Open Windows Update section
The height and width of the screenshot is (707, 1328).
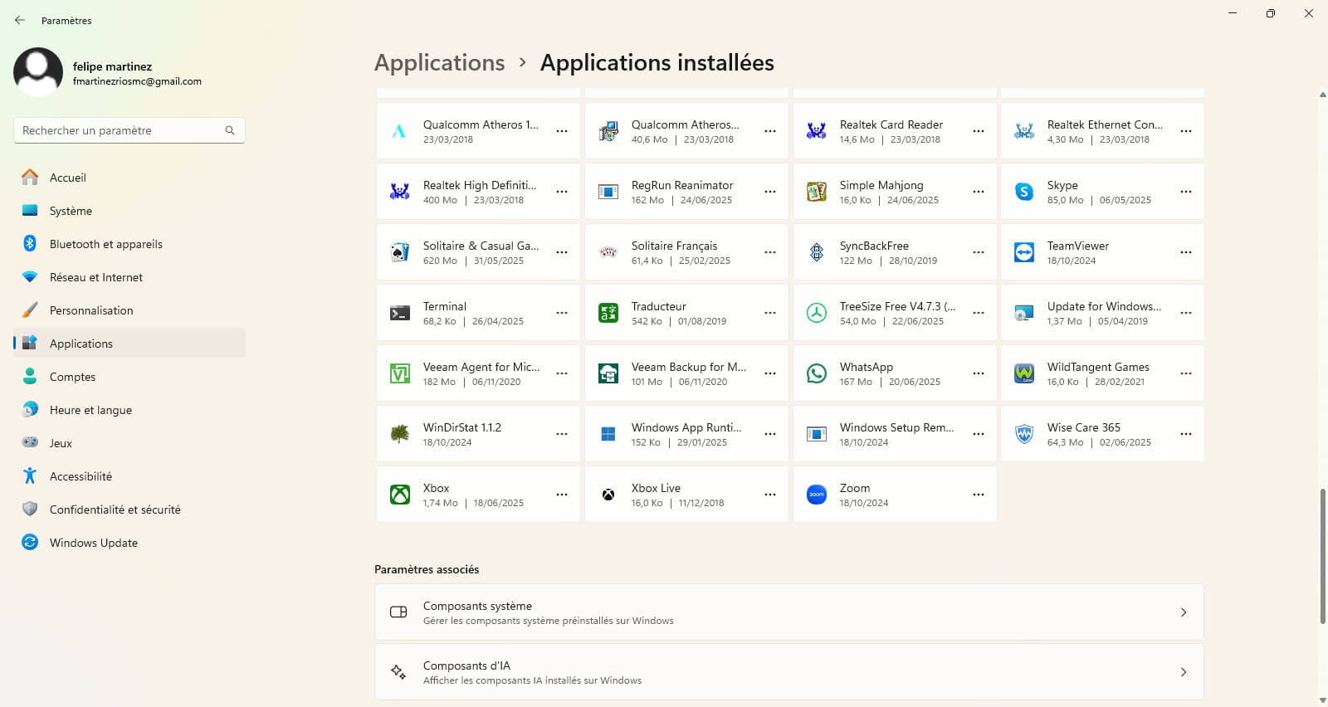pos(129,543)
